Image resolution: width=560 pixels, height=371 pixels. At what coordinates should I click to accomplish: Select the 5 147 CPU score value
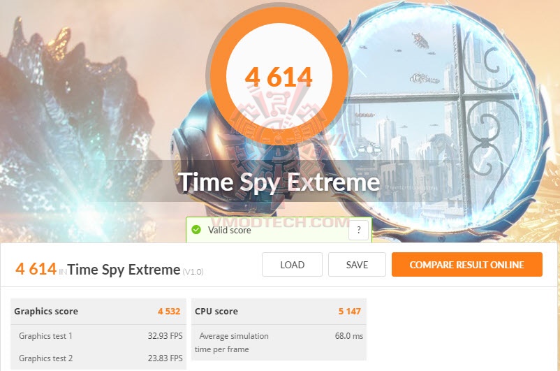point(350,312)
